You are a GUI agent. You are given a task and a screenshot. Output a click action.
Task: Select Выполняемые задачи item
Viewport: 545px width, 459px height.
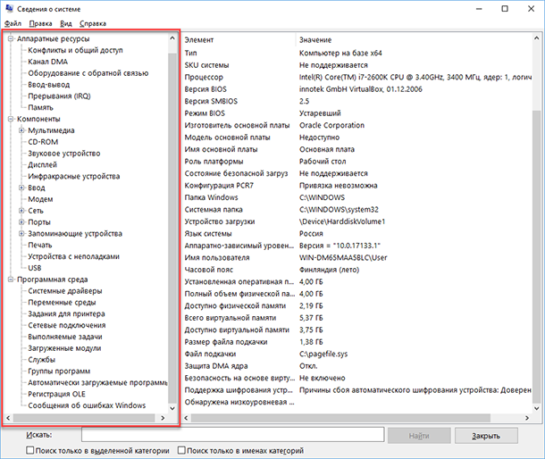tap(65, 337)
